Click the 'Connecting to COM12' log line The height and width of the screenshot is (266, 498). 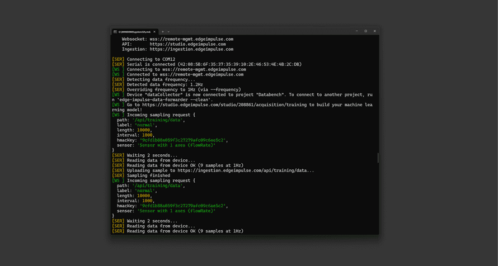[x=151, y=59]
